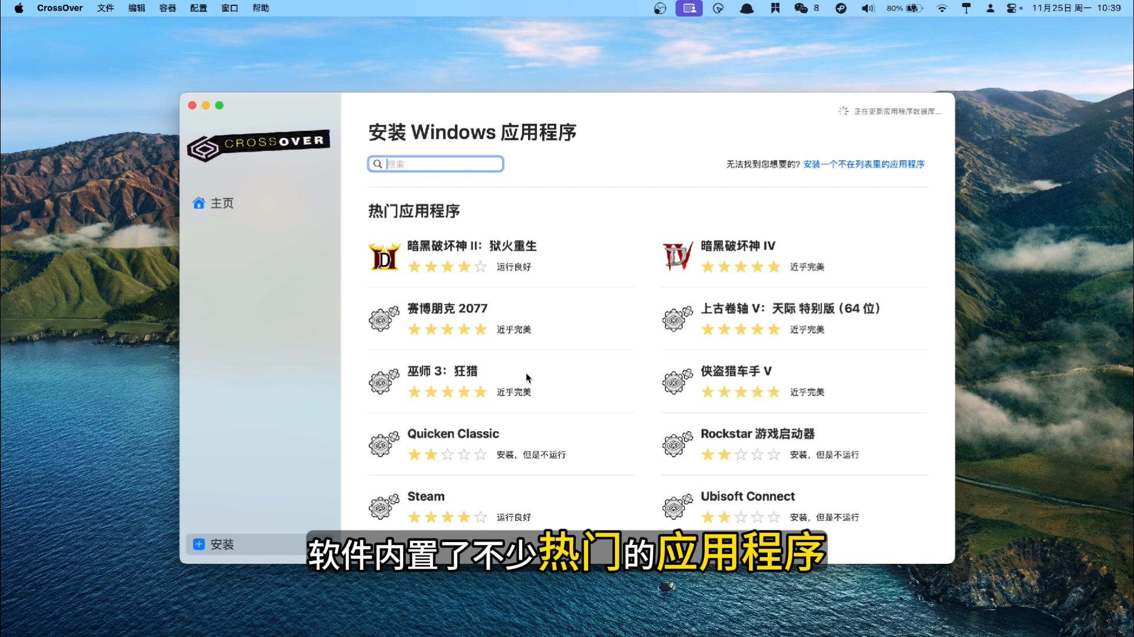Click the plus icon next to 安装
1134x637 pixels.
[x=199, y=544]
